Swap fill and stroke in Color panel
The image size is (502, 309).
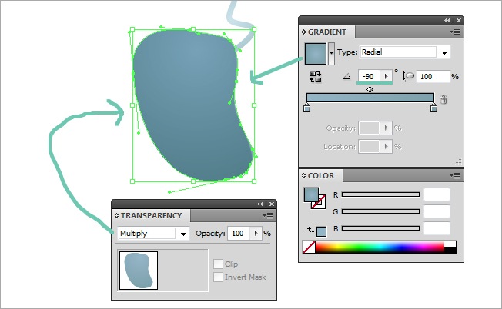310,229
